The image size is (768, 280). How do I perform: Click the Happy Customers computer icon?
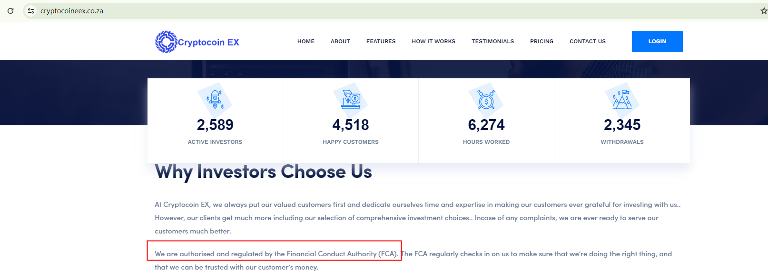click(351, 99)
